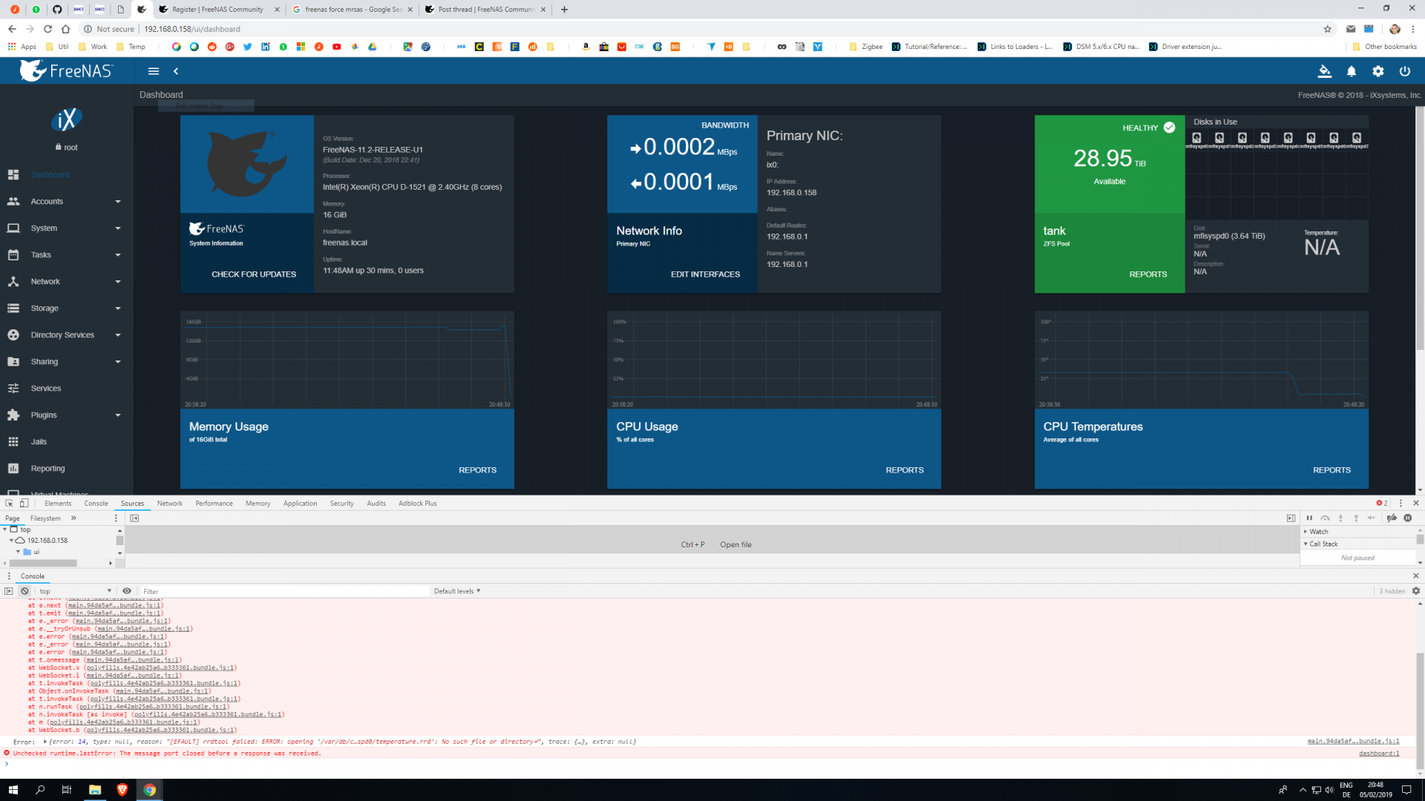The width and height of the screenshot is (1425, 801).
Task: Open the Default levels dropdown
Action: [x=457, y=592]
